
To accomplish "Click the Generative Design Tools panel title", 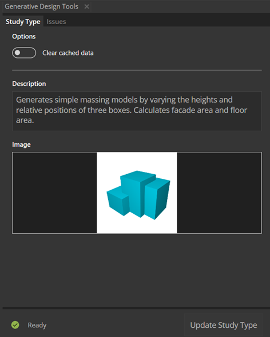I will coord(42,6).
